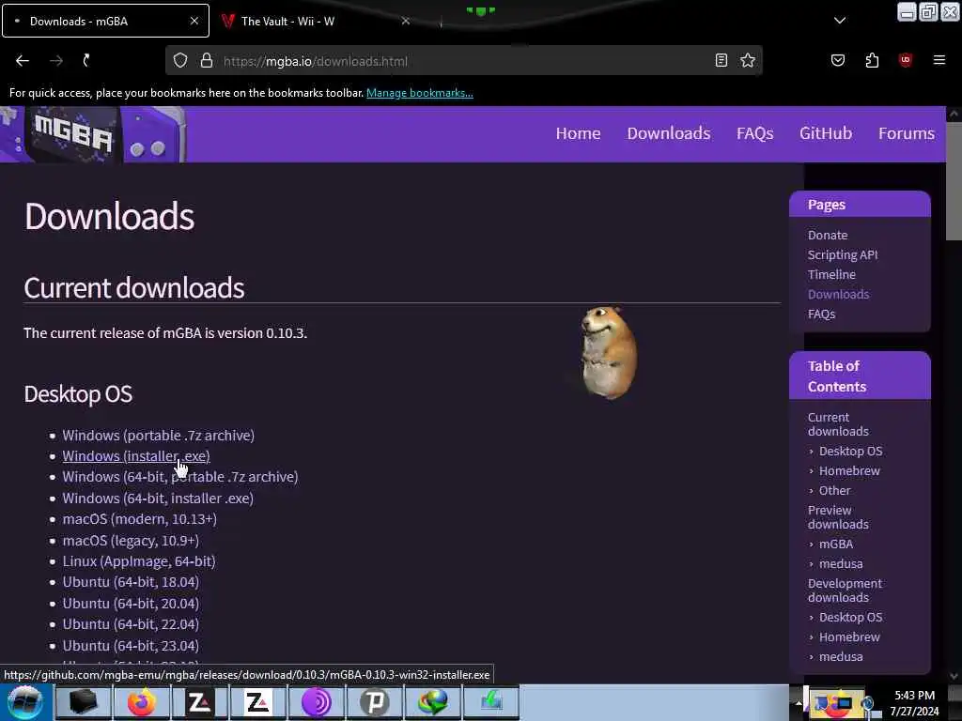This screenshot has height=721, width=962.
Task: Download Windows 64-bit portable .7z archive
Action: (x=179, y=477)
